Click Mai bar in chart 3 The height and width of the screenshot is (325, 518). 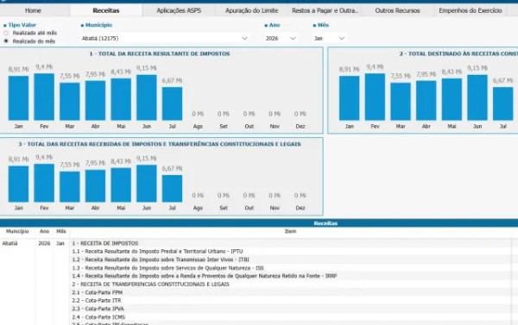click(x=121, y=185)
